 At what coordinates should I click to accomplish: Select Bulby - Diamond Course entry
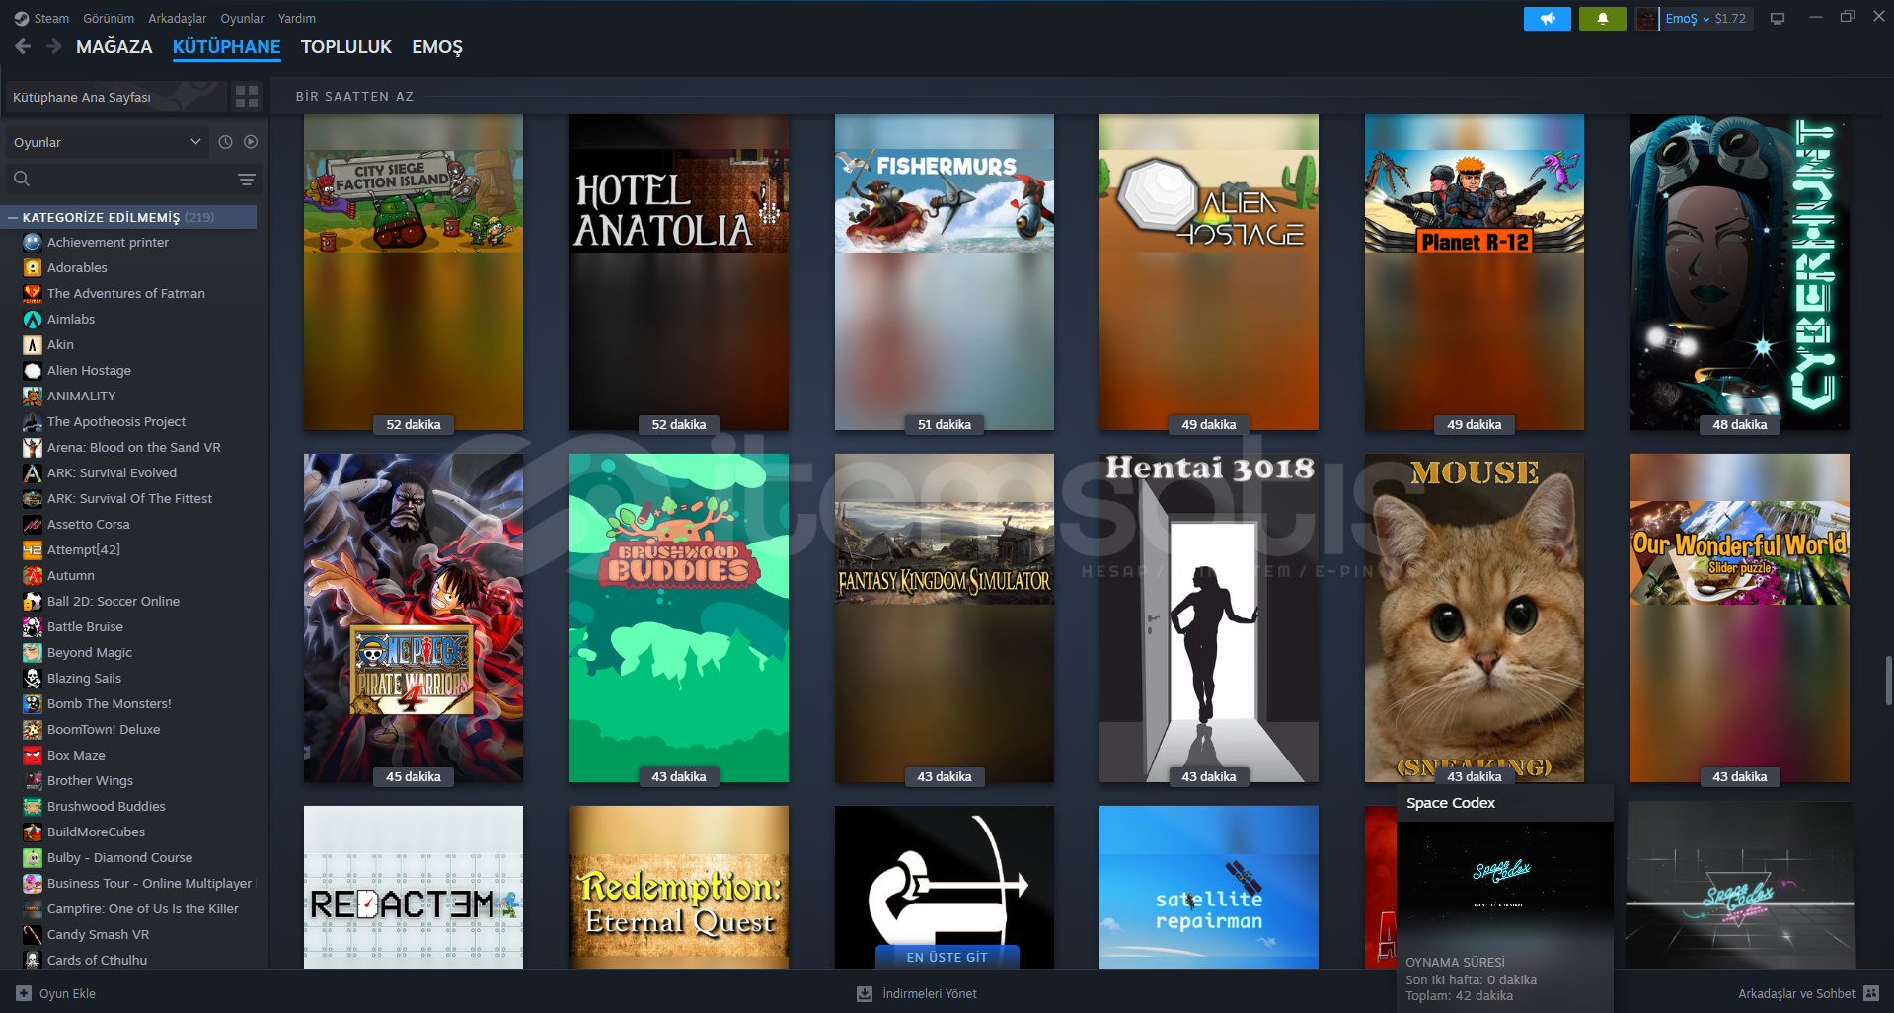(x=119, y=857)
